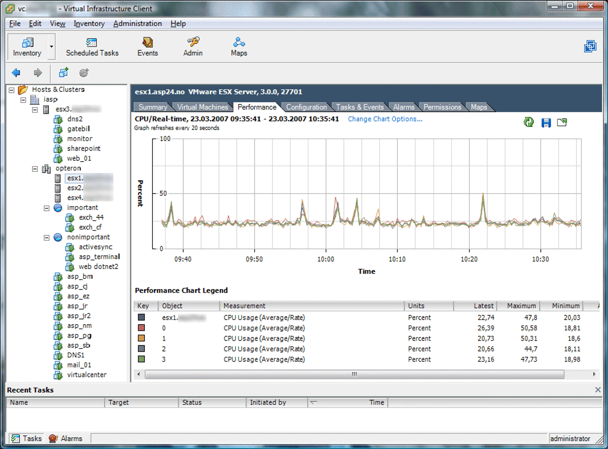Image resolution: width=608 pixels, height=449 pixels.
Task: Click the esx1 legend color key
Action: 141,317
